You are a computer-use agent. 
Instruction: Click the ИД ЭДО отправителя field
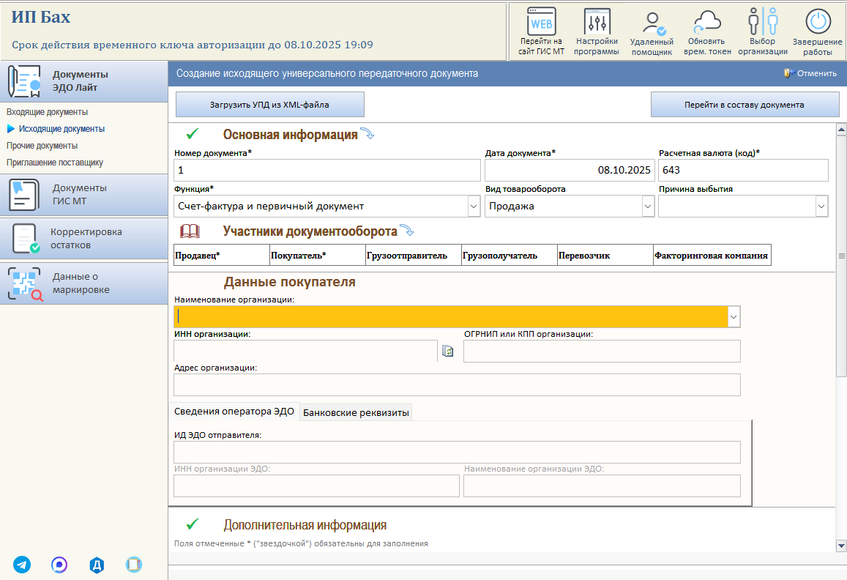pos(457,452)
